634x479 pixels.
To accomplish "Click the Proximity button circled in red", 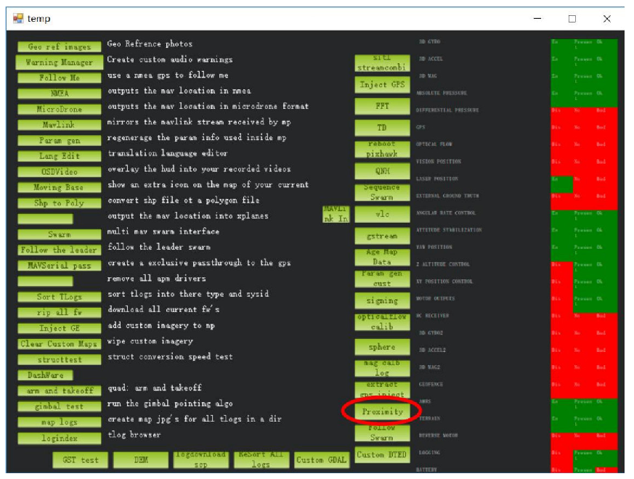I will tap(382, 412).
